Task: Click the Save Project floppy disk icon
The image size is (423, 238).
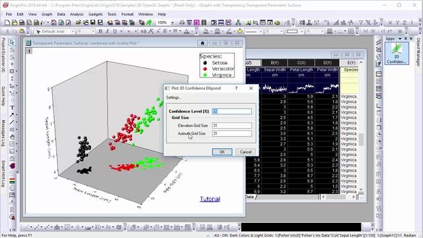Action: click(x=93, y=22)
